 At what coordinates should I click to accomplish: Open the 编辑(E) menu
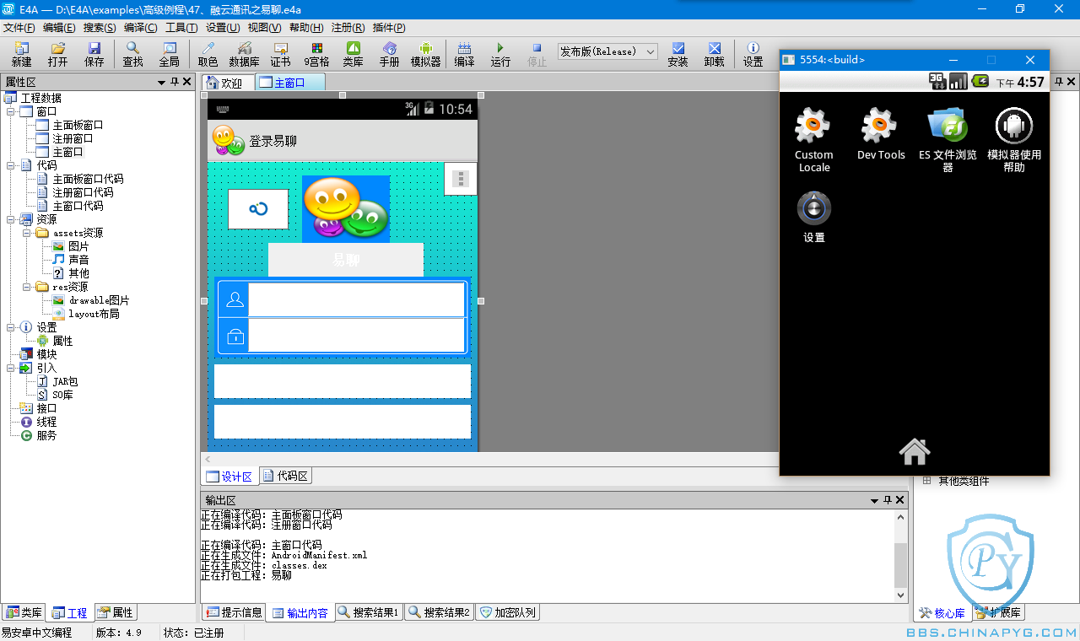point(59,28)
